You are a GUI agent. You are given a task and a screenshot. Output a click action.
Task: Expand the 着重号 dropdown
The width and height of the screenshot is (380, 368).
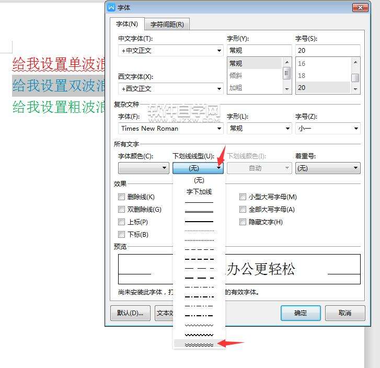(328, 168)
